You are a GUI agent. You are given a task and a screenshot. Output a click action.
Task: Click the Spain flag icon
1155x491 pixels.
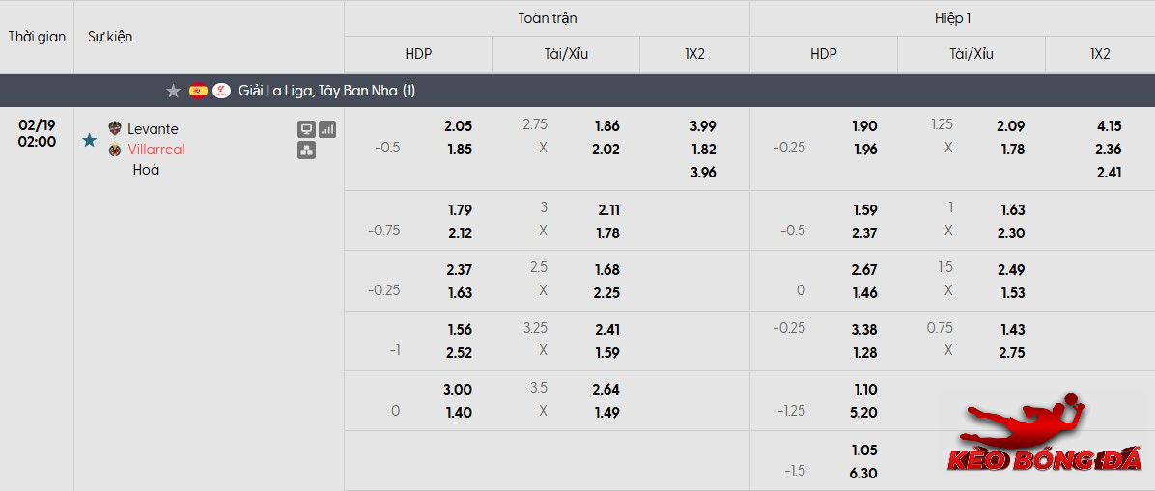pyautogui.click(x=198, y=91)
